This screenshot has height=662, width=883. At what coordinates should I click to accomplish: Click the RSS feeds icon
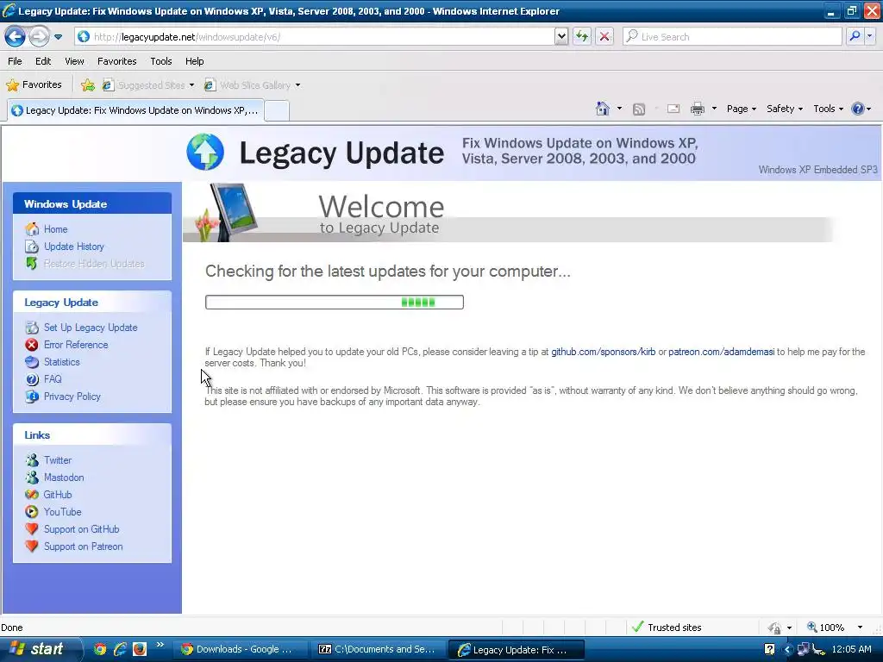coord(639,109)
